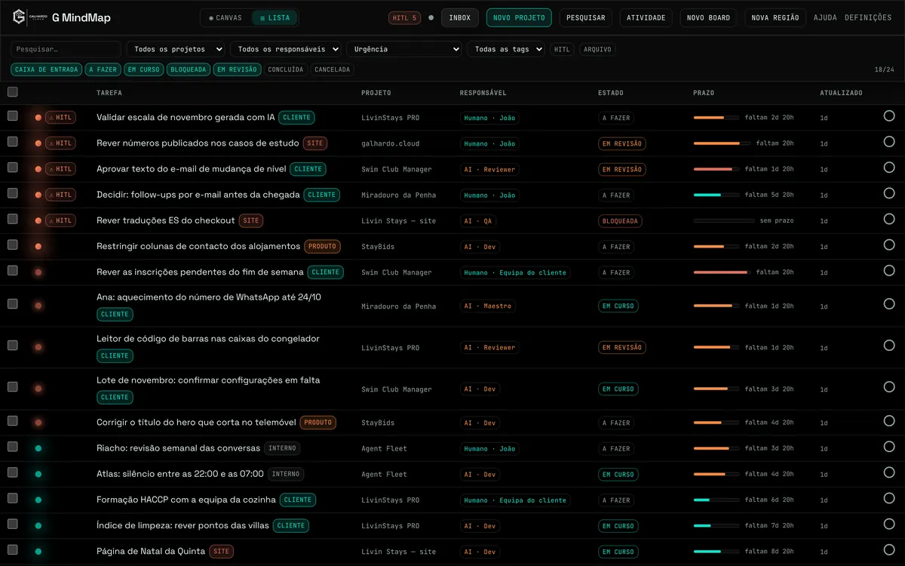Click the completion circle for 'Página de Natal da Quinta'
This screenshot has width=905, height=566.
[x=889, y=550]
